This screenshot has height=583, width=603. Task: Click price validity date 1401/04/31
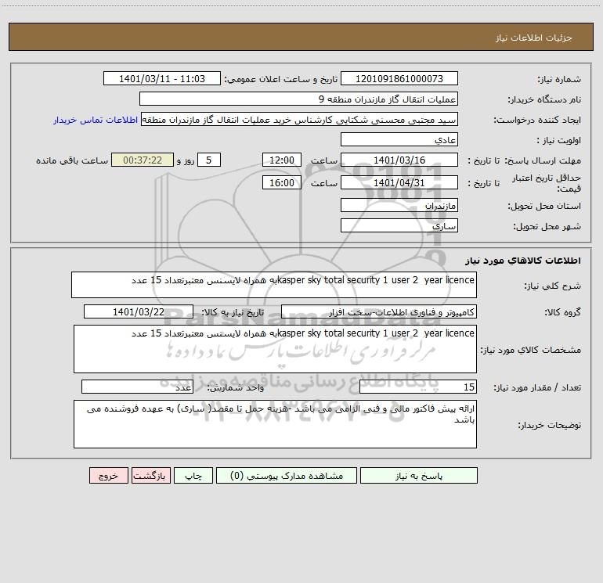pyautogui.click(x=399, y=182)
